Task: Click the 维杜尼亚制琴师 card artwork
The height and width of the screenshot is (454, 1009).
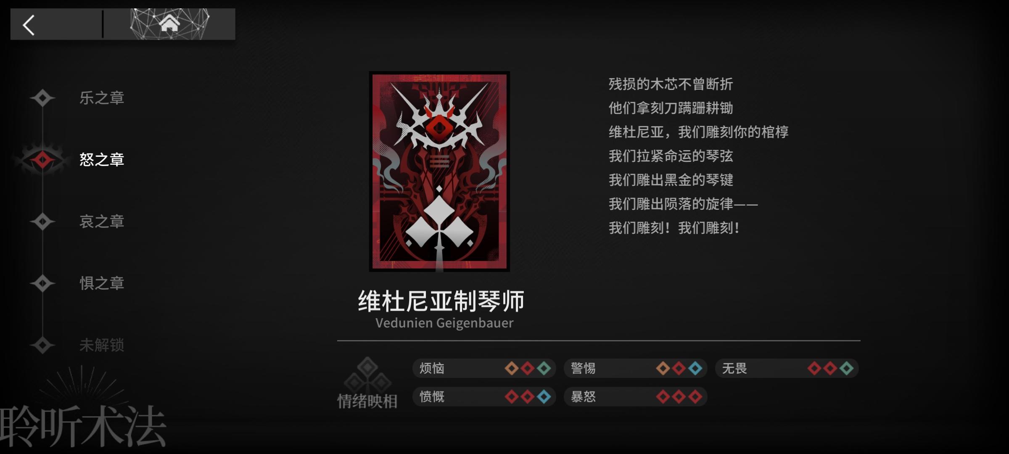Action: [x=439, y=171]
